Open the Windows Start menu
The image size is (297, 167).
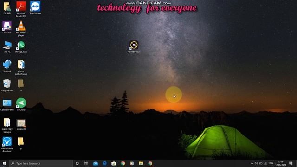point(4,163)
